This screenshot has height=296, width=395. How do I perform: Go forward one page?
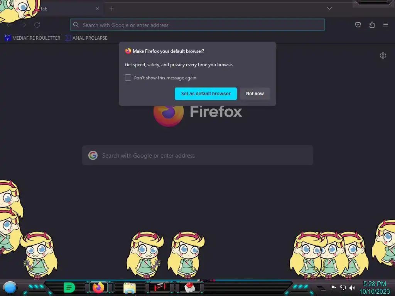23,25
